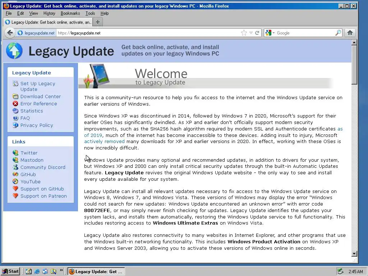Viewport: 368px width, 276px height.
Task: Click the Support on Patreon heart icon
Action: tap(15, 196)
